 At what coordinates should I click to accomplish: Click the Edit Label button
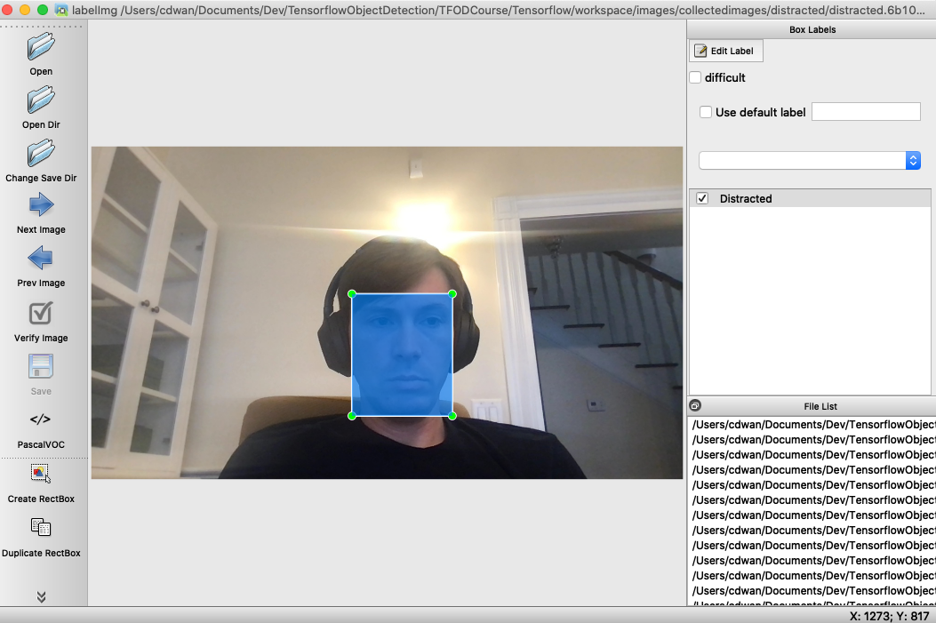click(x=726, y=51)
